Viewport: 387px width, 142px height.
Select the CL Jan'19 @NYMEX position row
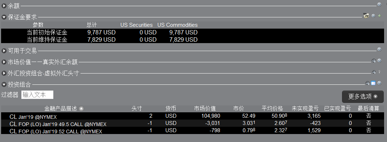click(193, 116)
